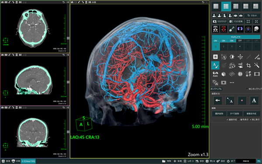Choose the red dot marker drawing method
The width and height of the screenshot is (262, 164).
click(242, 101)
